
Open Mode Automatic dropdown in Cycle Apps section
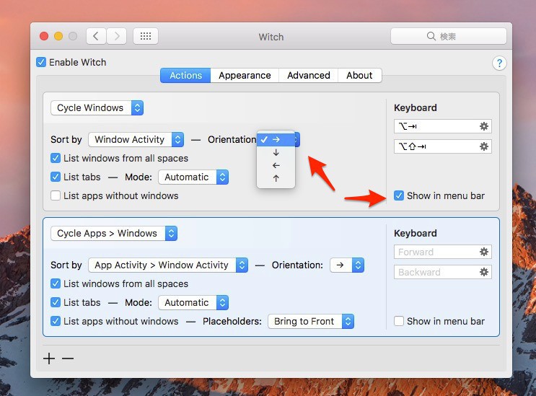pos(193,303)
